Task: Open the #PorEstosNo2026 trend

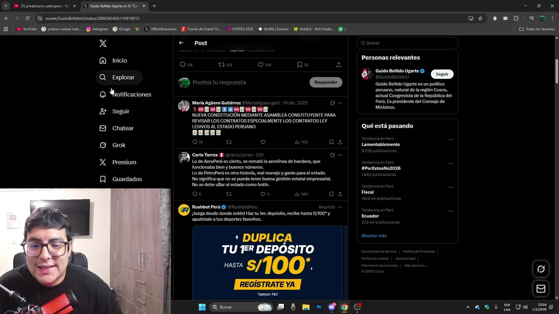Action: point(381,168)
